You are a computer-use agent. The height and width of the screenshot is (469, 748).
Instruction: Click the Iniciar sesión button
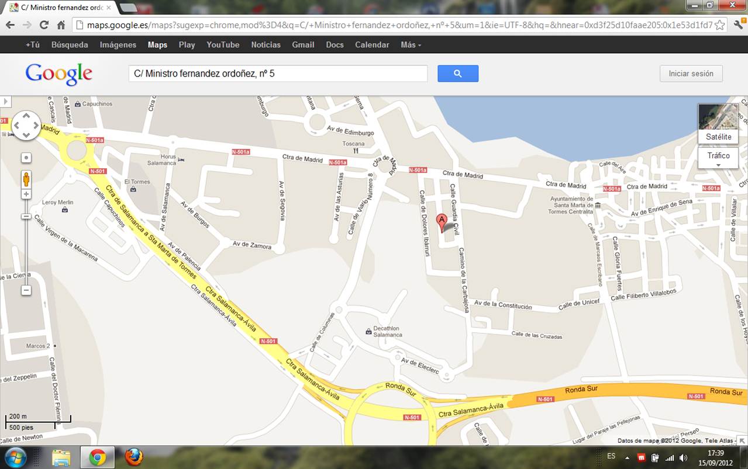691,74
